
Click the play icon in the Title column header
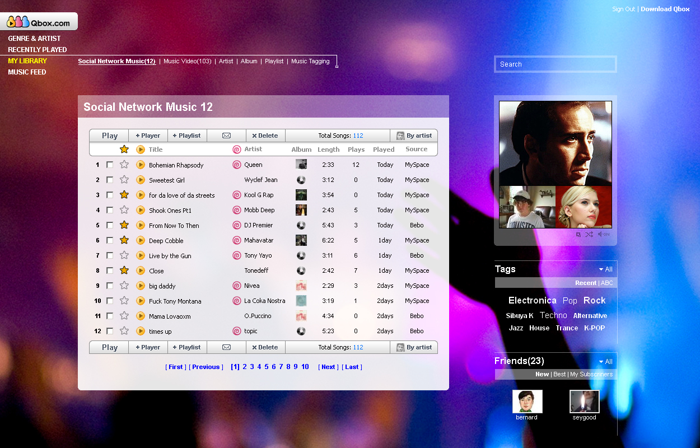(141, 150)
